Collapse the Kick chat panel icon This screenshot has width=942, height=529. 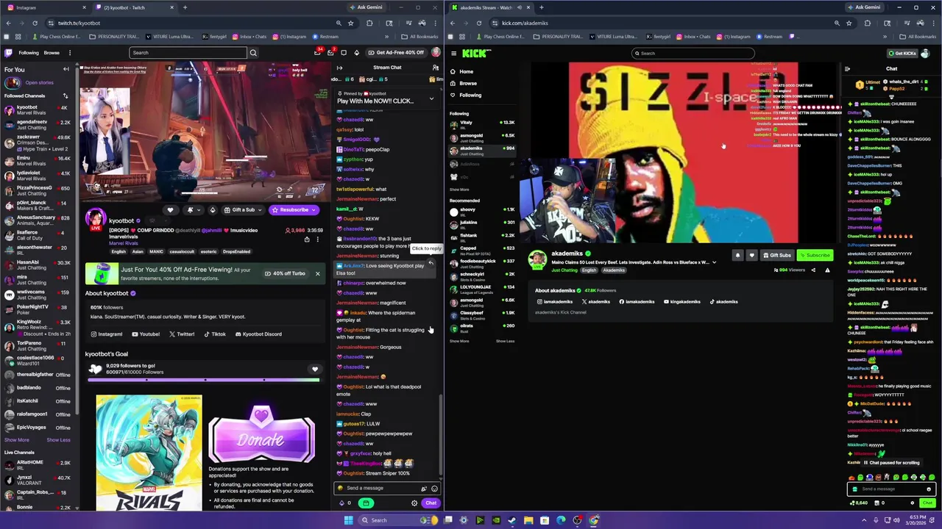point(847,69)
